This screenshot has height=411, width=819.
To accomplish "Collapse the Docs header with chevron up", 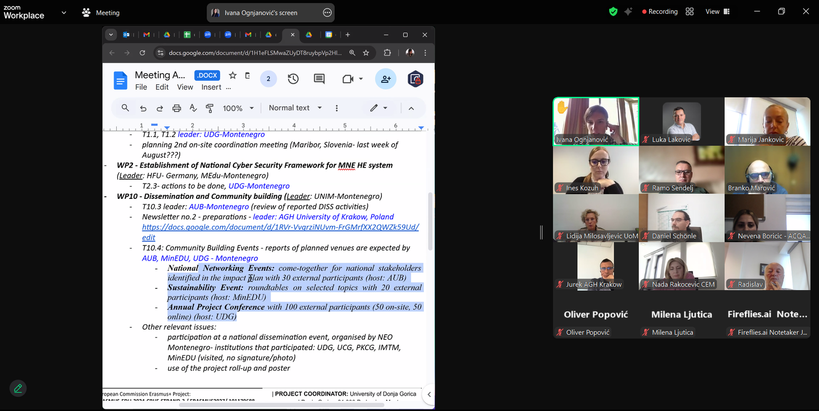I will (x=411, y=108).
